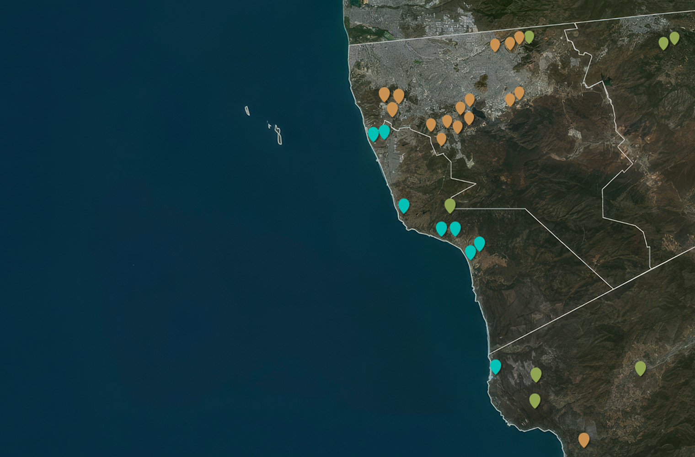Screen dimensions: 695x457
Task: Open the upper of the two stacked southern green pins
Action: (536, 375)
